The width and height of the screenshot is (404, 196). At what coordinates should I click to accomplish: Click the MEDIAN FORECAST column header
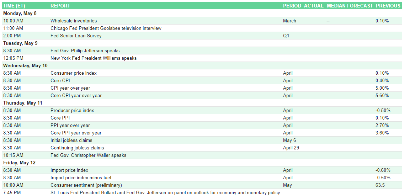click(x=350, y=6)
